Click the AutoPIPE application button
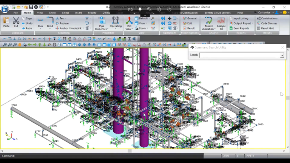 point(5,9)
